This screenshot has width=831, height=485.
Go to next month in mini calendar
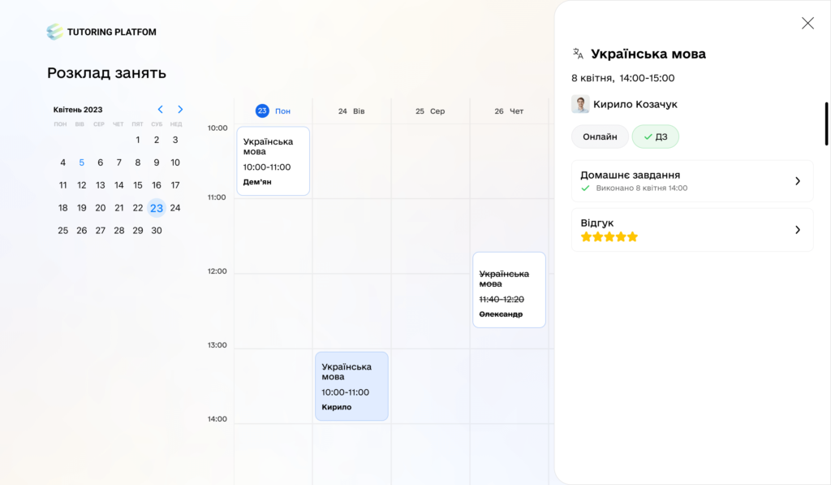tap(180, 110)
